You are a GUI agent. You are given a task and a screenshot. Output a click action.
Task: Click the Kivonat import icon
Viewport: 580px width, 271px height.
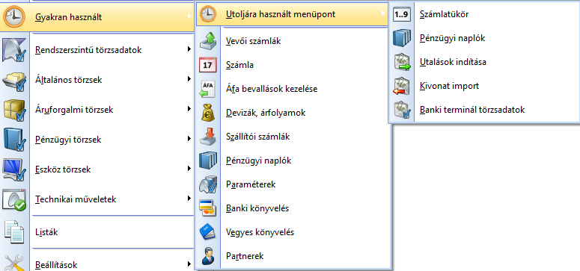coord(402,86)
